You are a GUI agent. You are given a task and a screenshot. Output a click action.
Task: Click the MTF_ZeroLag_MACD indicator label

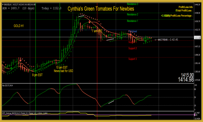click(x=25, y=113)
